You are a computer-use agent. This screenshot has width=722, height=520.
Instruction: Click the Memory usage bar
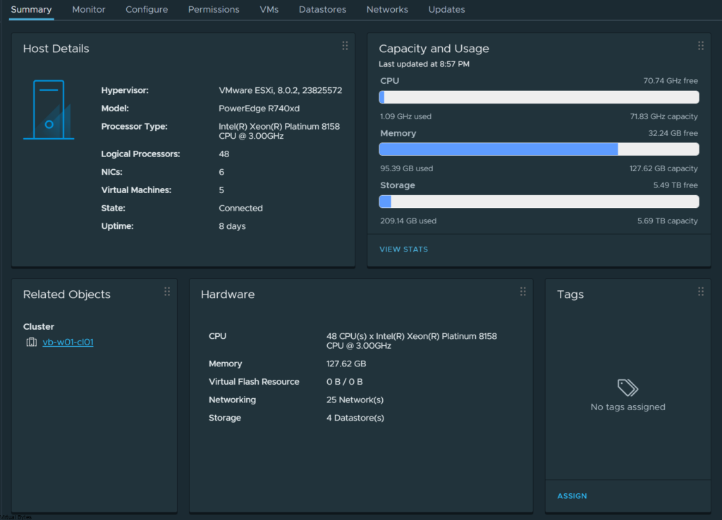click(x=539, y=149)
